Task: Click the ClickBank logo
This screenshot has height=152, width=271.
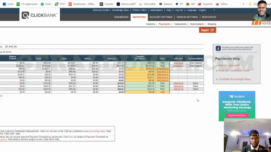Action: point(39,15)
